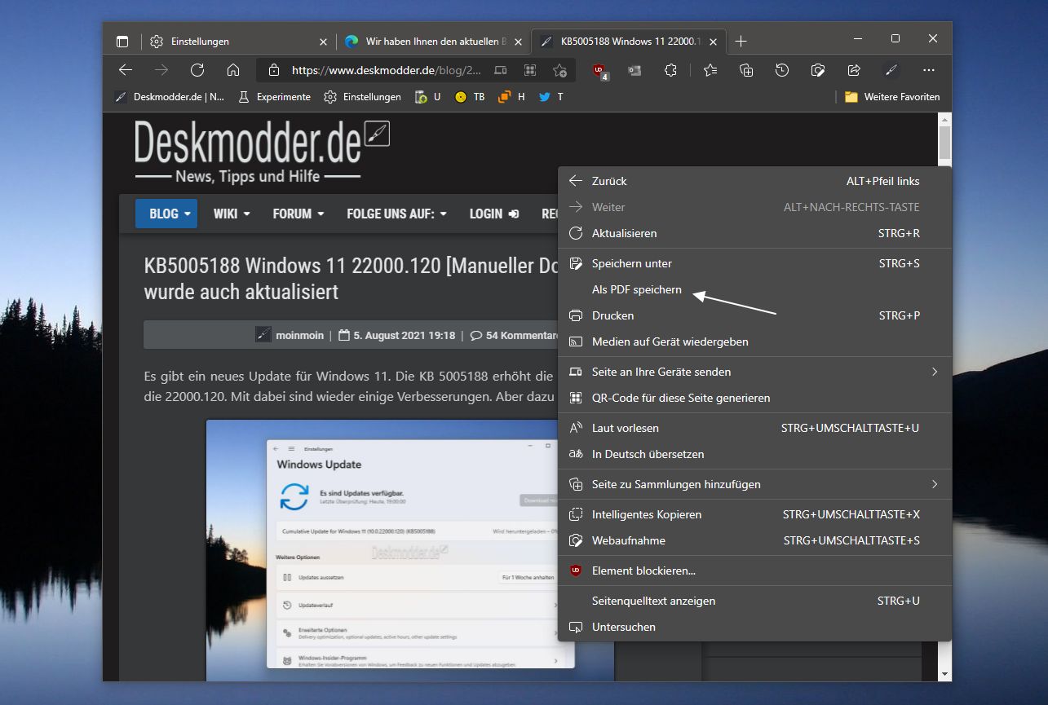Open the History toolbar icon
Screen dimensions: 1048x705
pyautogui.click(x=782, y=70)
